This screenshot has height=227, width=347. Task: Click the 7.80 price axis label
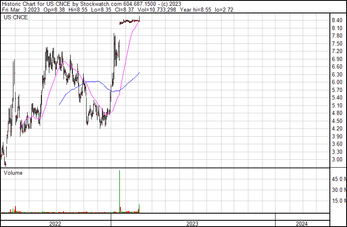pyautogui.click(x=337, y=36)
